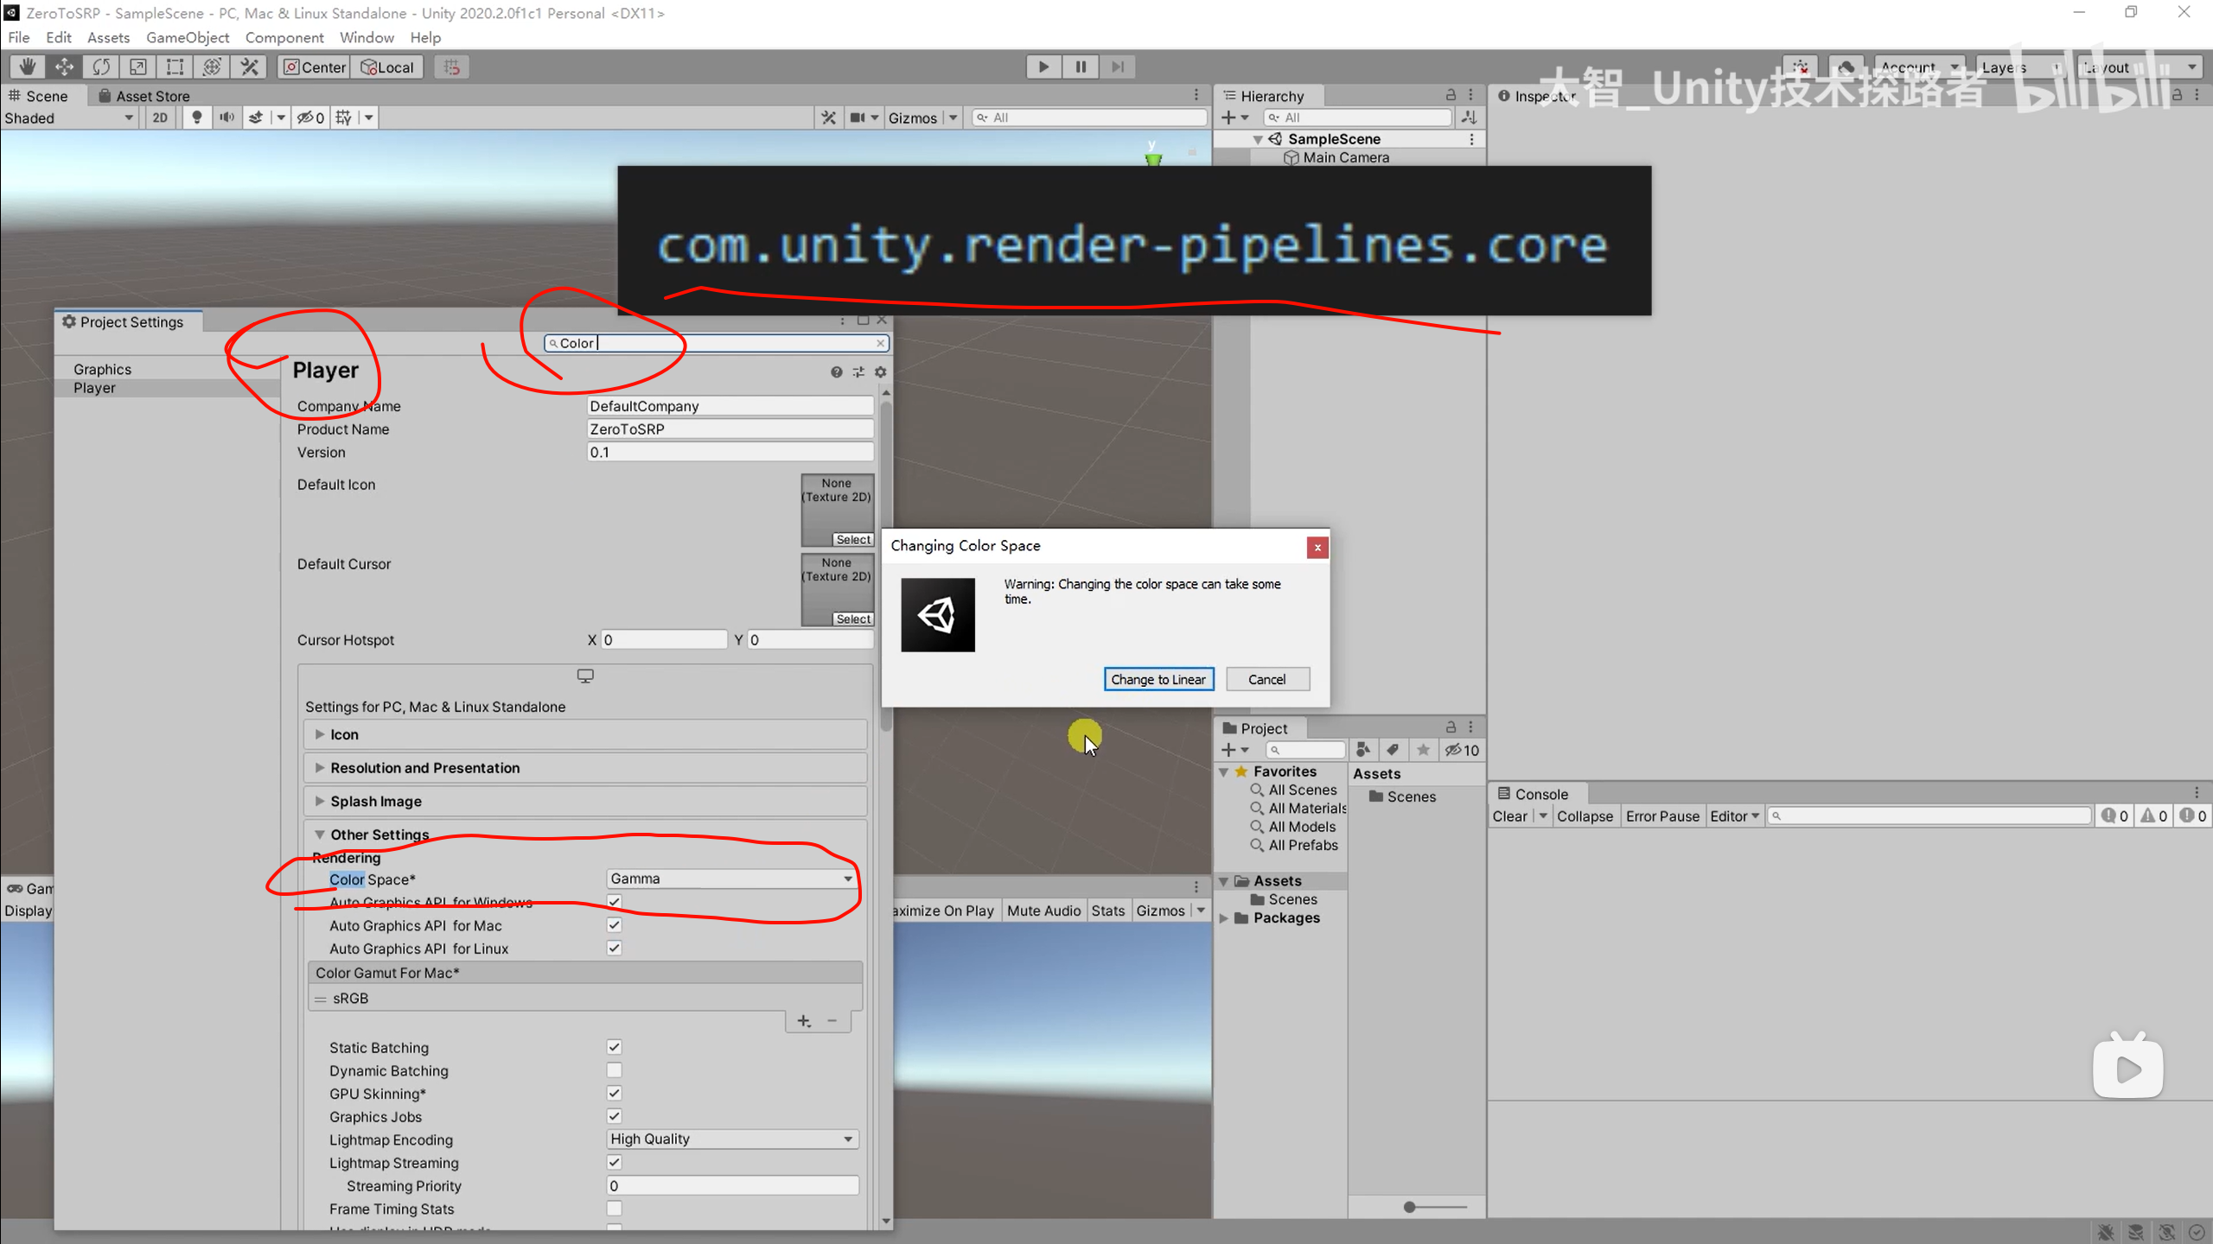Click Select for Default Cursor texture
This screenshot has width=2213, height=1244.
point(853,619)
